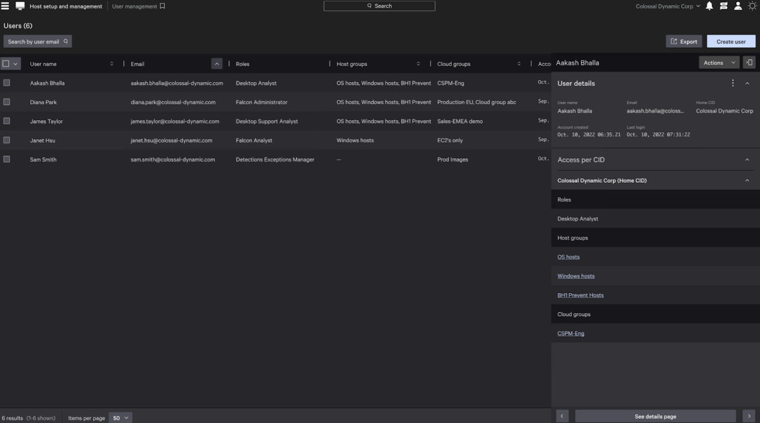Change Items per page dropdown
The image size is (760, 423).
click(121, 418)
